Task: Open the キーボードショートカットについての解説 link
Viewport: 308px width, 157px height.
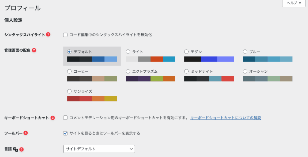Action: (226, 118)
